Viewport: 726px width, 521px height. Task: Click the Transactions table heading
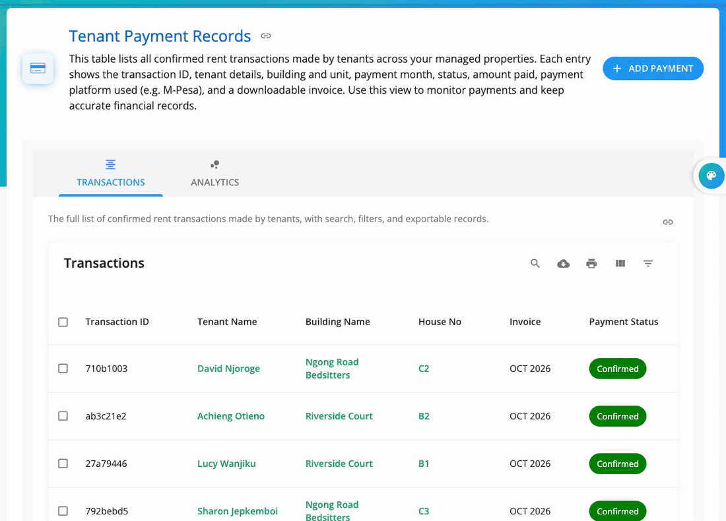[x=104, y=263]
